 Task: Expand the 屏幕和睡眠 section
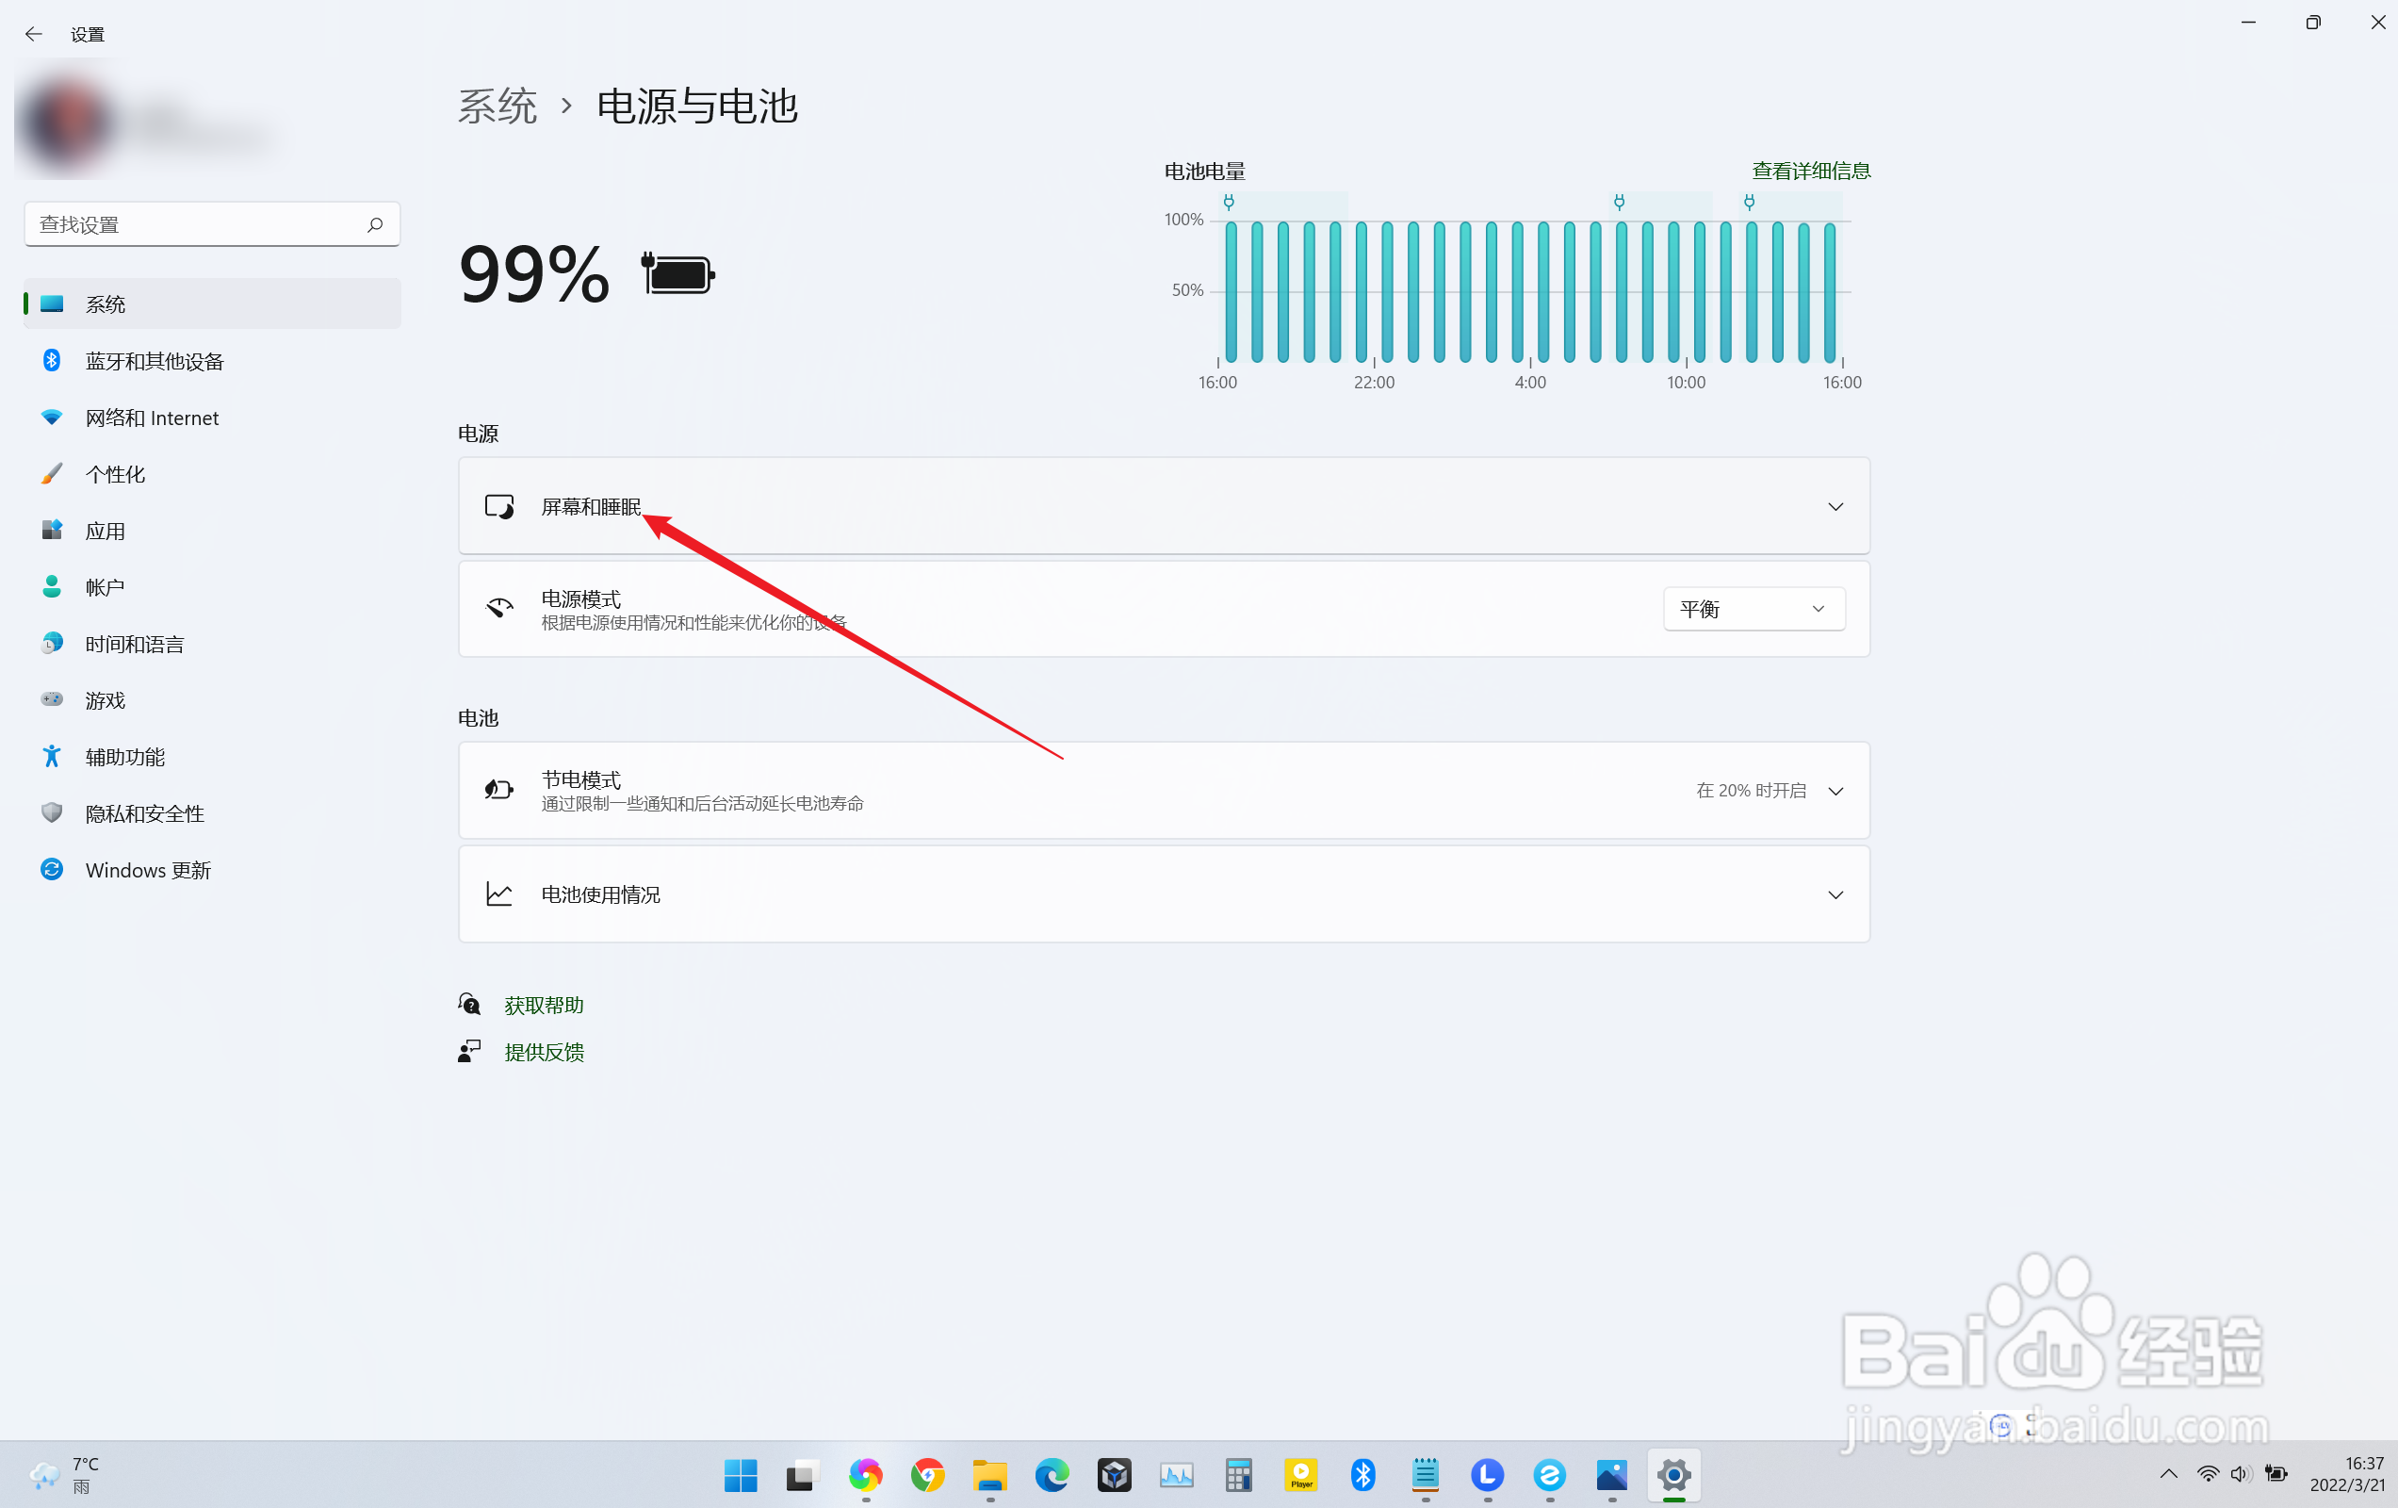click(x=1835, y=507)
